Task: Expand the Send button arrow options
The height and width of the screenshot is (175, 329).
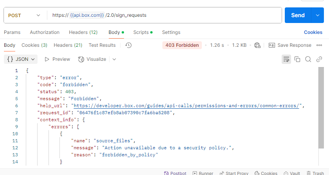Action: [318, 15]
